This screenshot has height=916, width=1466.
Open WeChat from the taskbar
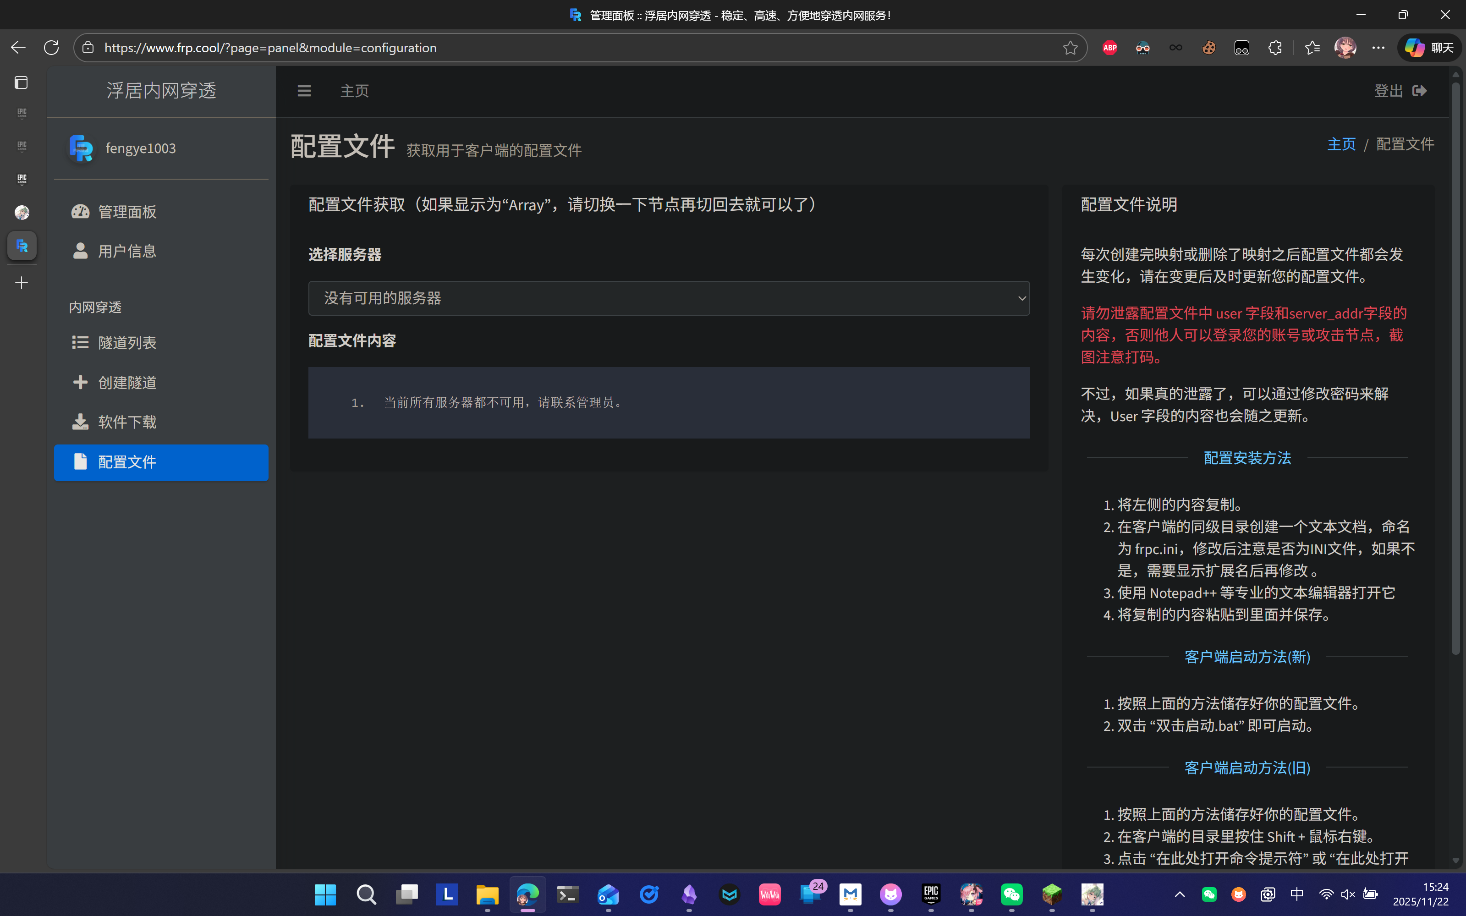tap(1012, 894)
